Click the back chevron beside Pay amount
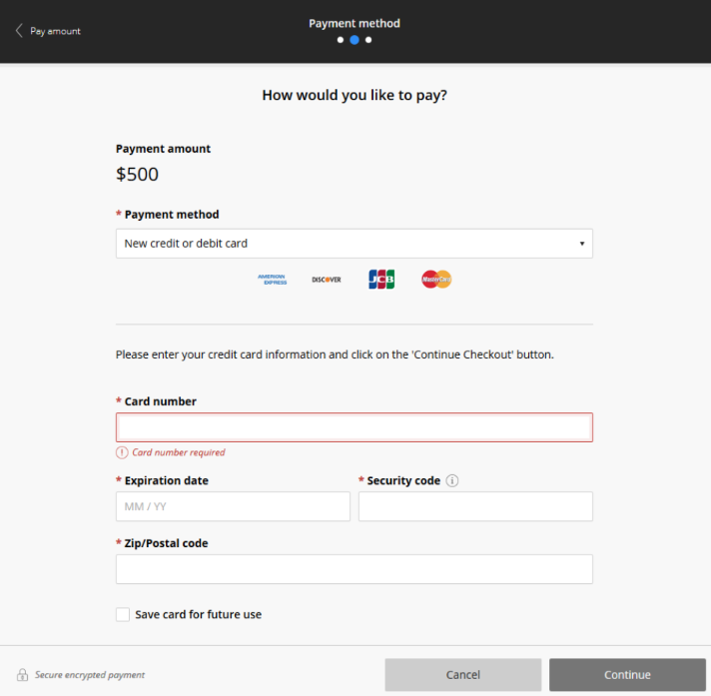Image resolution: width=711 pixels, height=696 pixels. (19, 31)
